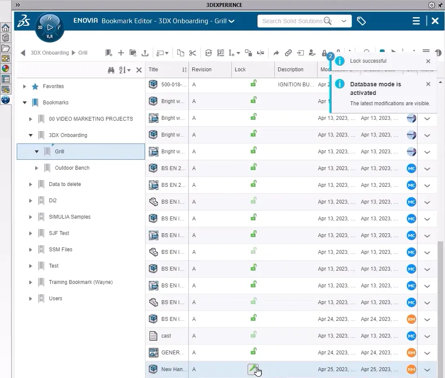Click the RM owner avatar on GENER... row
The image size is (445, 378).
point(411,353)
